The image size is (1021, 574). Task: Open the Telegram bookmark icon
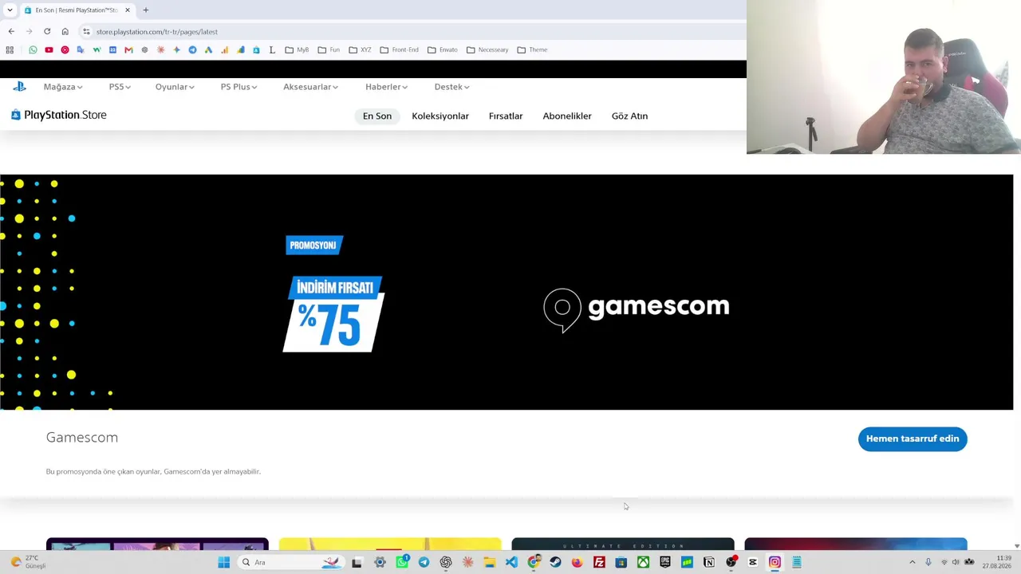click(x=192, y=49)
